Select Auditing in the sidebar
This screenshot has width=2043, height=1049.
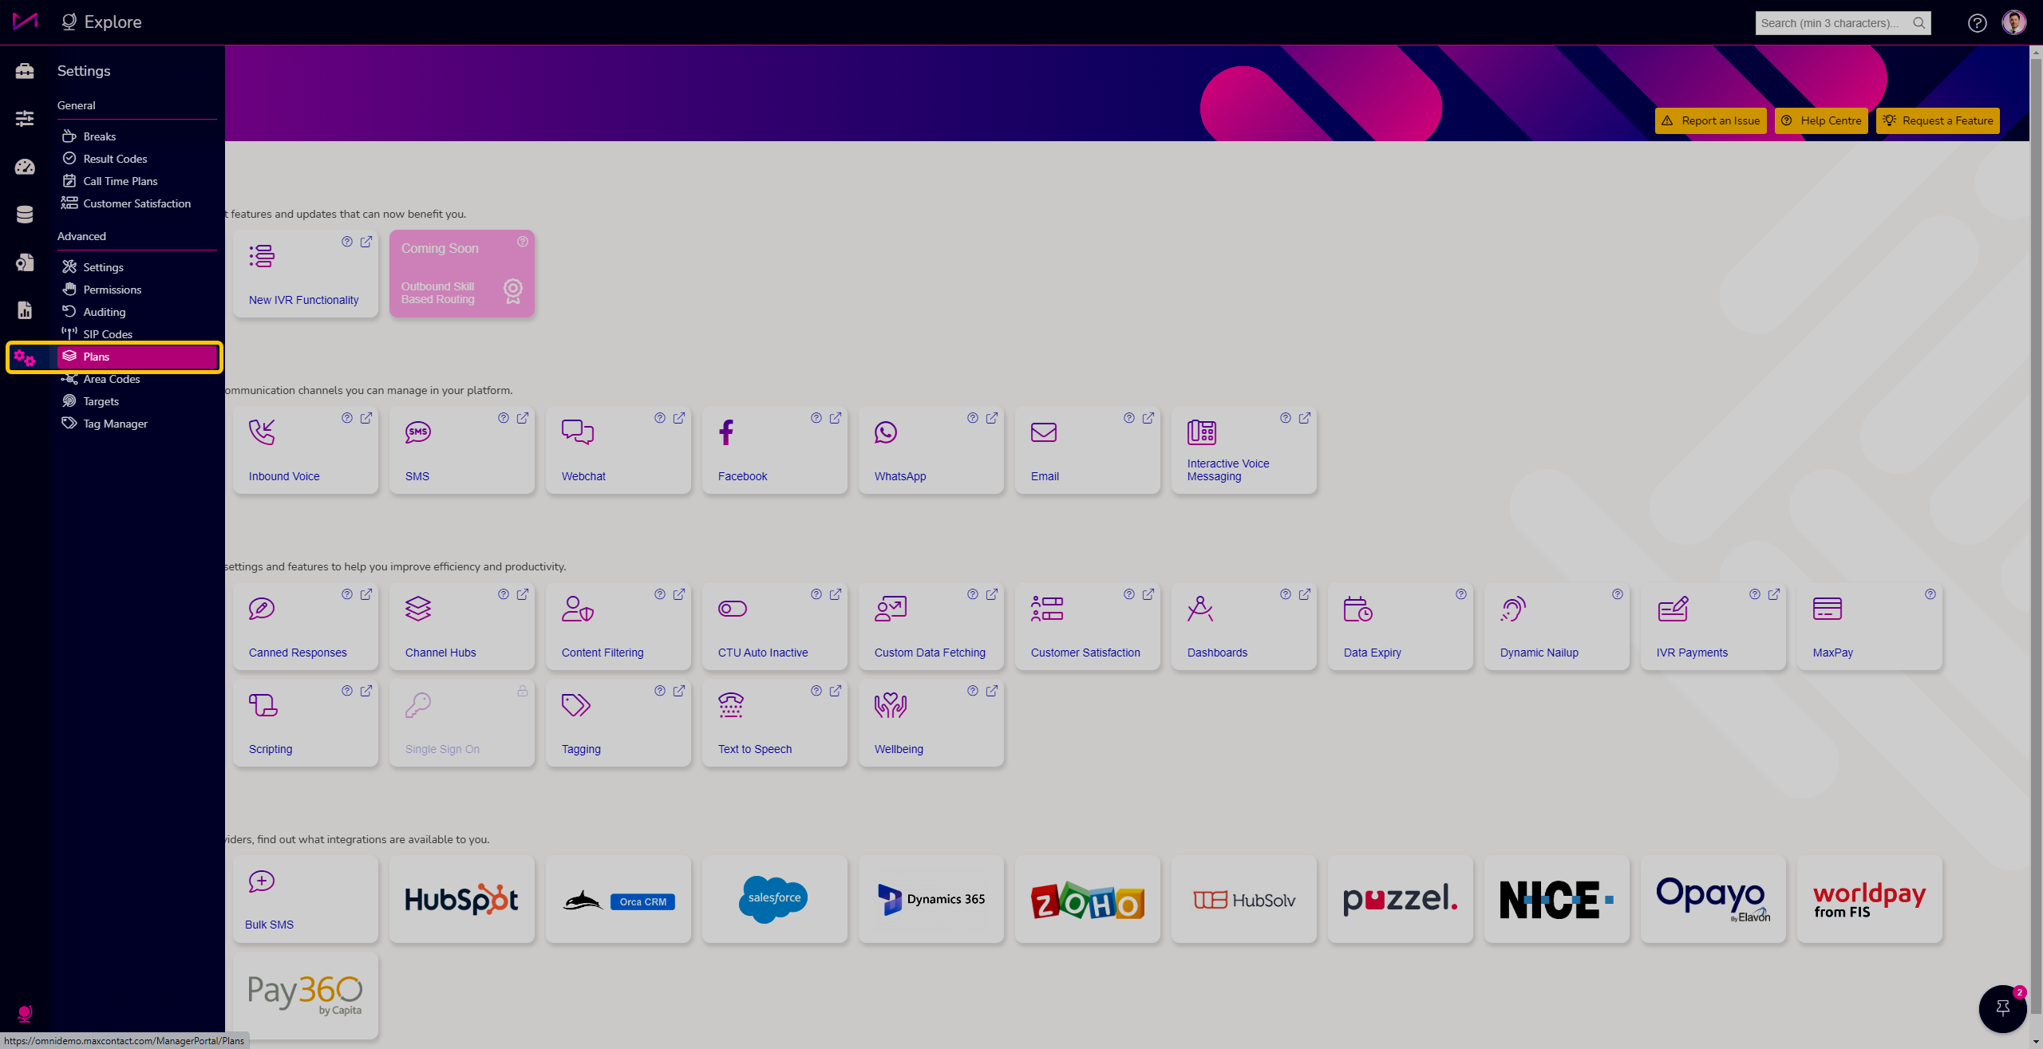pos(137,312)
